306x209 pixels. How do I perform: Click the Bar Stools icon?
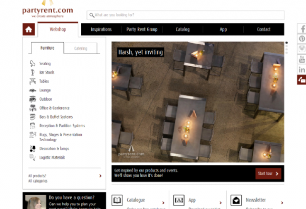[x=32, y=72]
